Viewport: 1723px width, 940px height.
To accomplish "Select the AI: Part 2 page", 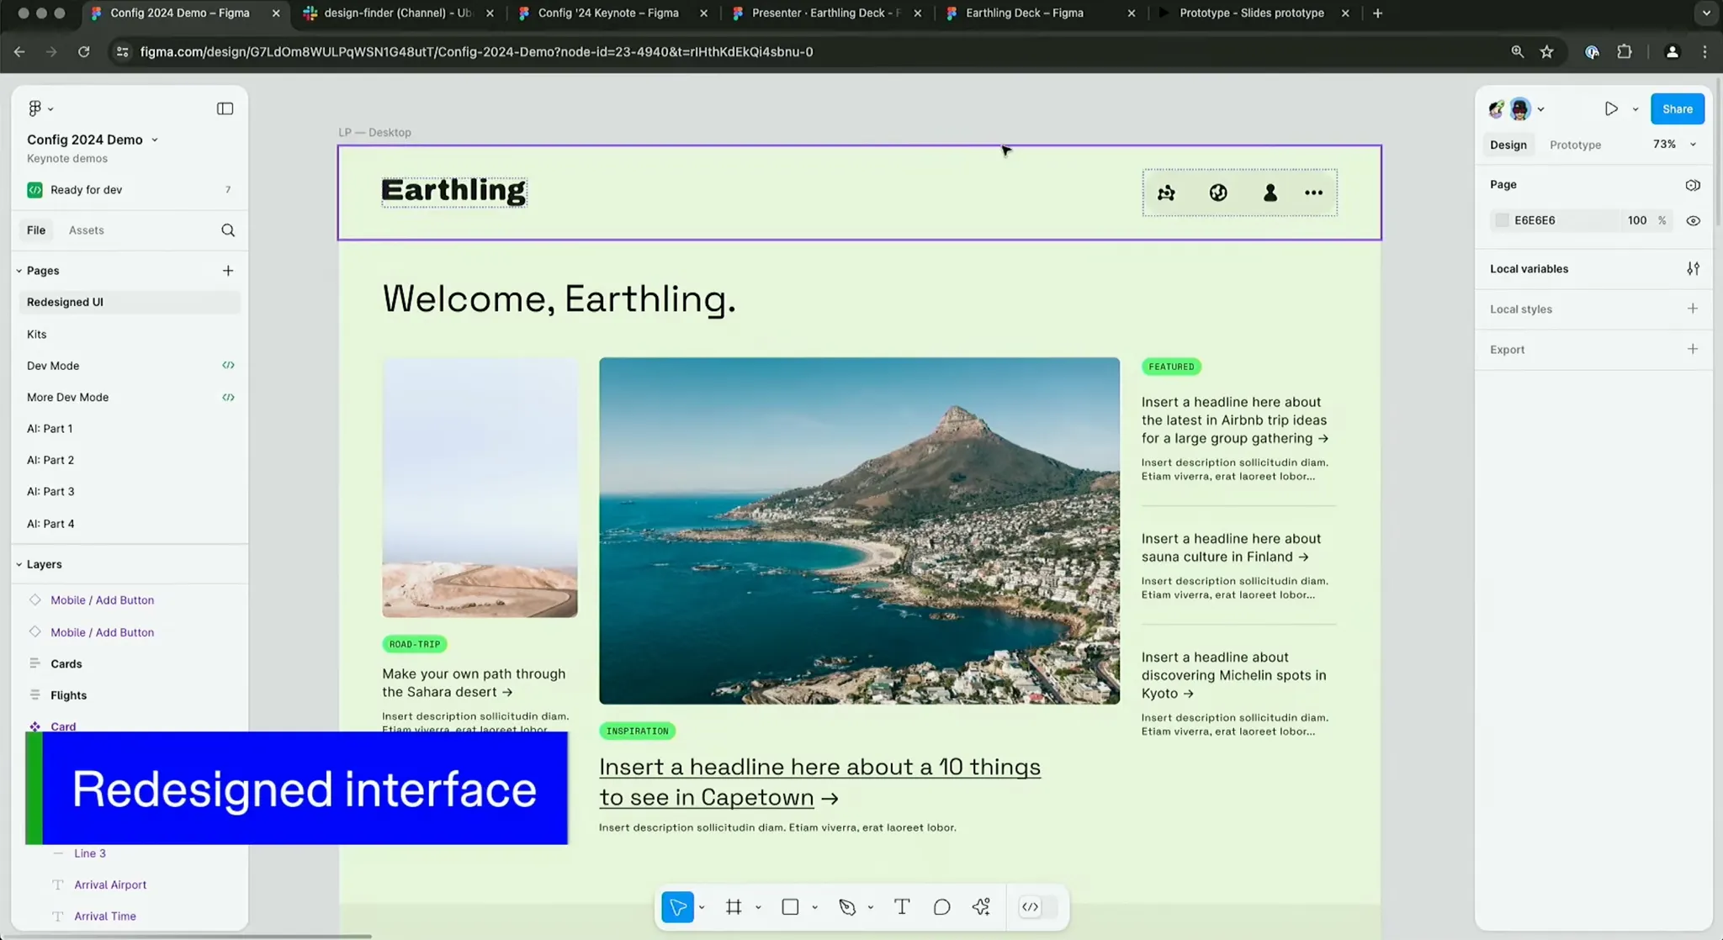I will point(50,460).
